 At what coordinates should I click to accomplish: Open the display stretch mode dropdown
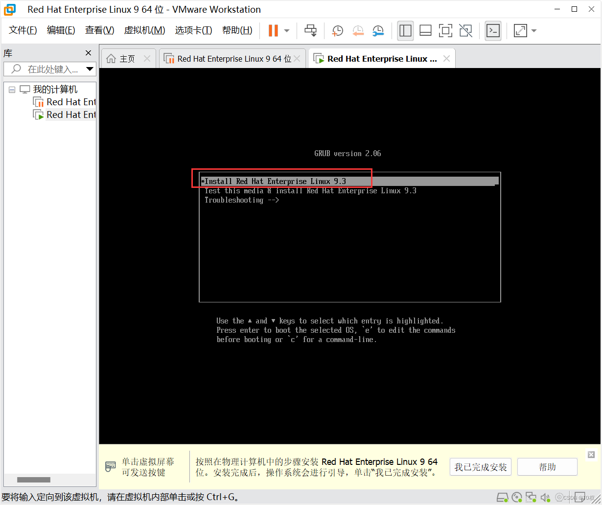point(533,30)
